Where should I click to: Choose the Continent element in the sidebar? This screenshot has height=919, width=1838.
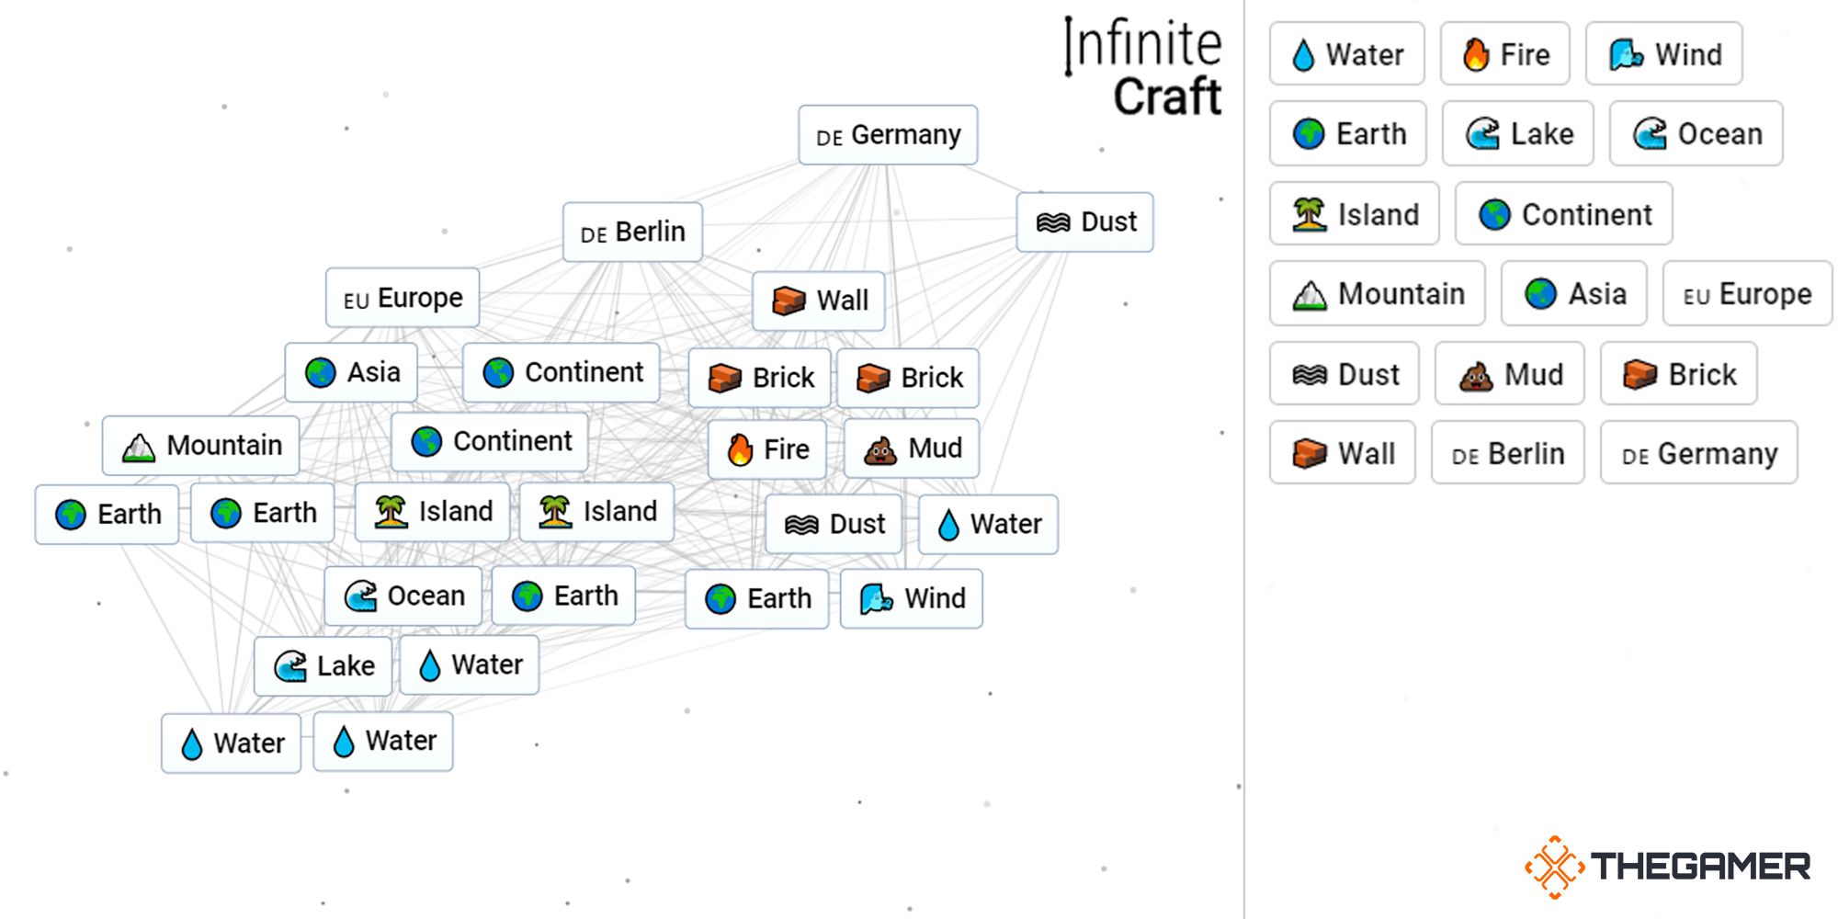coord(1563,214)
